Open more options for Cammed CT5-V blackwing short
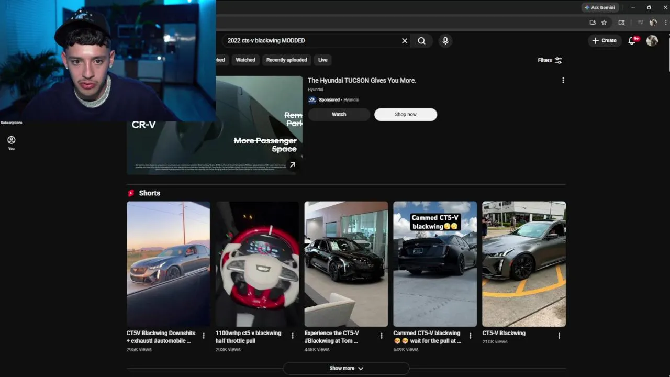The height and width of the screenshot is (377, 670). 471,336
